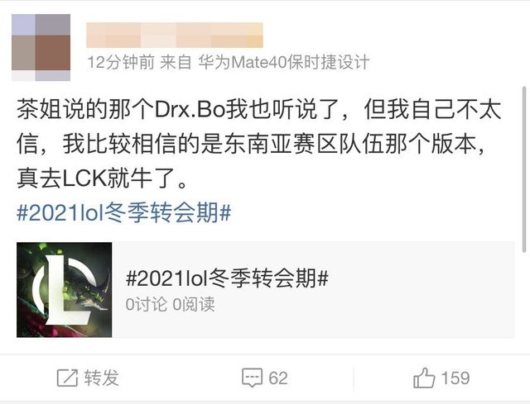The image size is (530, 404).
Task: Open the blurred username profile link
Action: click(x=175, y=35)
